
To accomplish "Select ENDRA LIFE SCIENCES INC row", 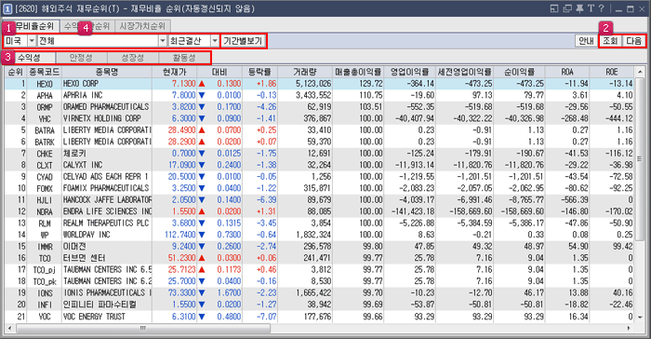I will (x=108, y=211).
